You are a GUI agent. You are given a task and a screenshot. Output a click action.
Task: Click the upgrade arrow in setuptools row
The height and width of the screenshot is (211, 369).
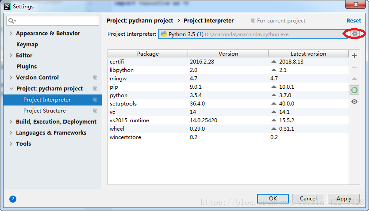[273, 103]
